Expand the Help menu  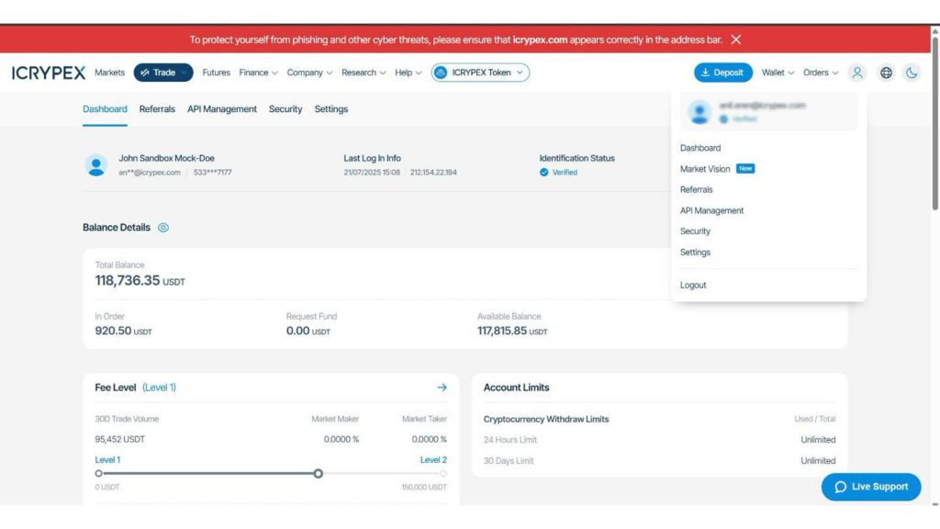tap(408, 73)
